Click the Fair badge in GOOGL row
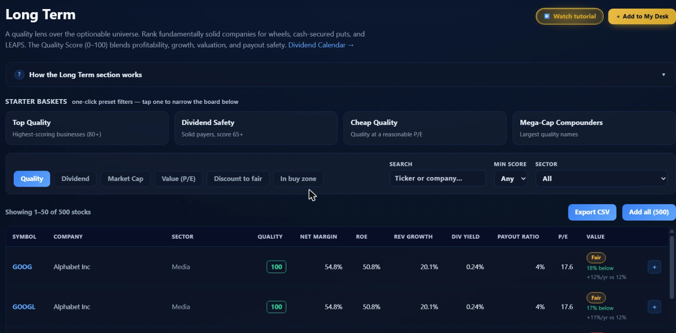Screen dimensions: 676x333 pyautogui.click(x=596, y=298)
